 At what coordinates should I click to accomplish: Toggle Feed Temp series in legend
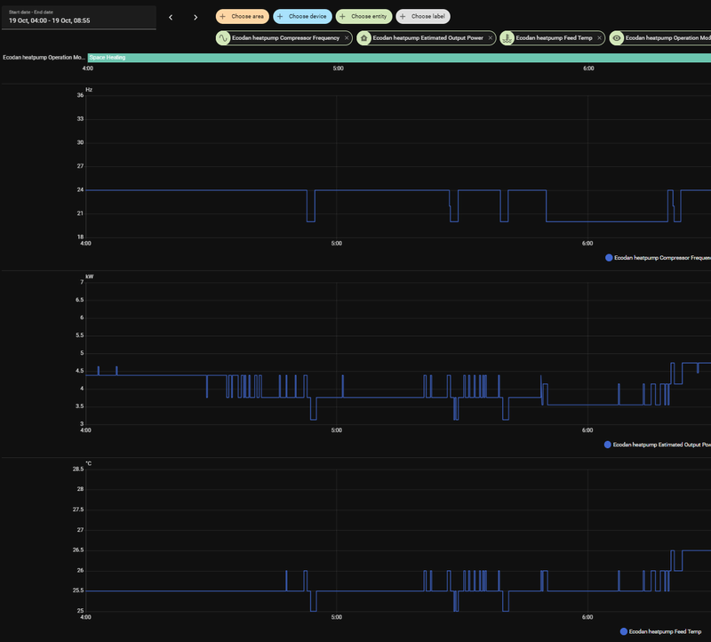point(665,631)
